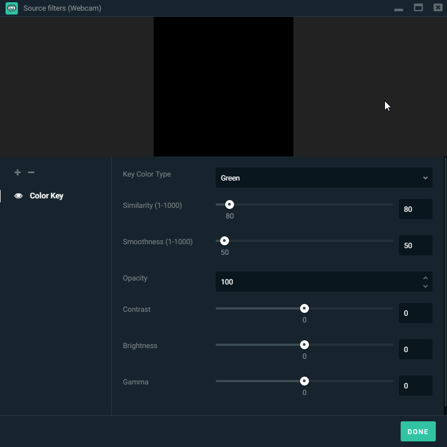Click the Smoothness slider handle
The height and width of the screenshot is (447, 447).
tap(225, 241)
